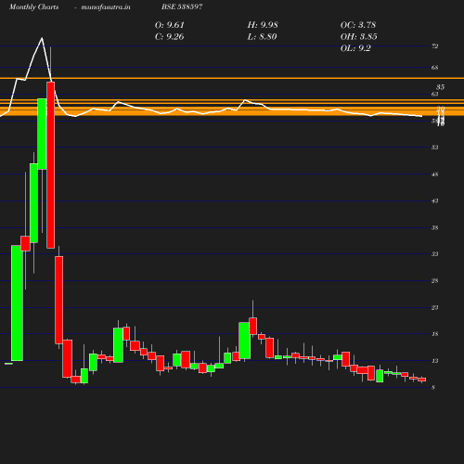Click the tallest red candlestick body
Image resolution: width=464 pixels, height=464 pixels.
(51, 165)
